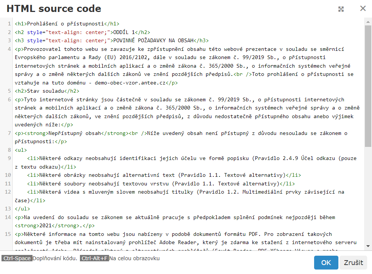Place cursor in the 'ODDÍL 1' heading line
Image resolution: width=372 pixels, height=274 pixels.
(x=123, y=32)
